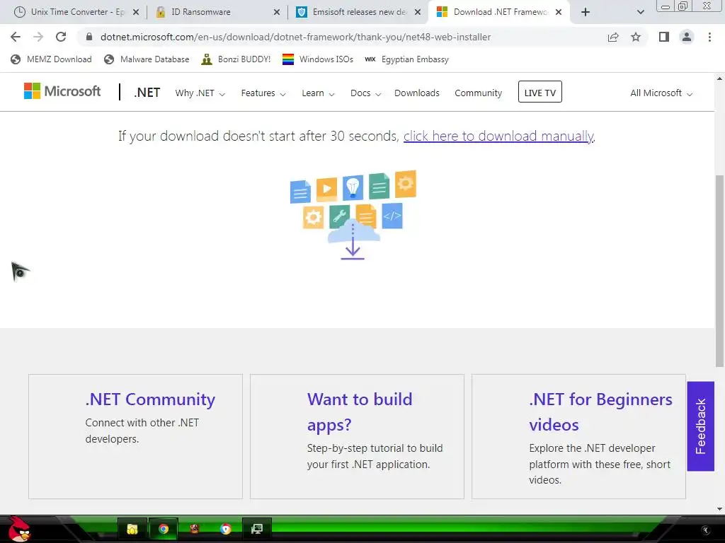
Task: Click the Microsoft logo
Action: click(62, 91)
